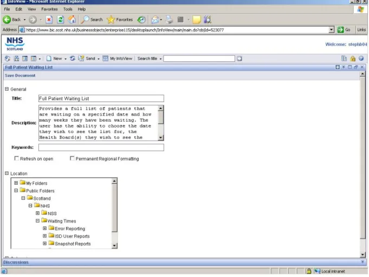
Task: Collapse the Location section
Action: [x=7, y=173]
